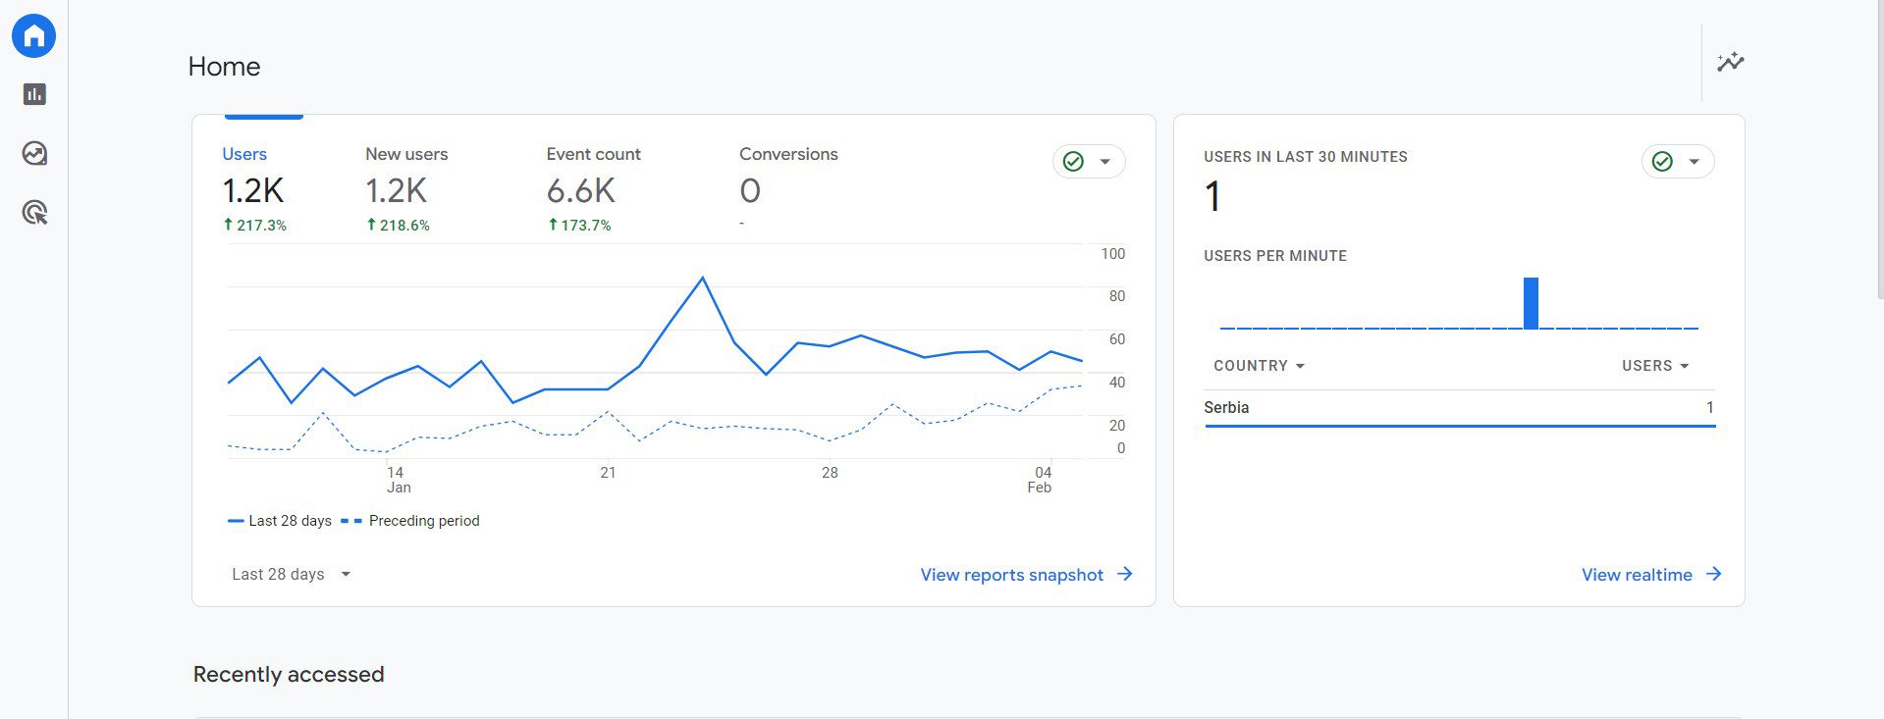Open the Home icon in sidebar
Image resolution: width=1884 pixels, height=719 pixels.
[33, 36]
